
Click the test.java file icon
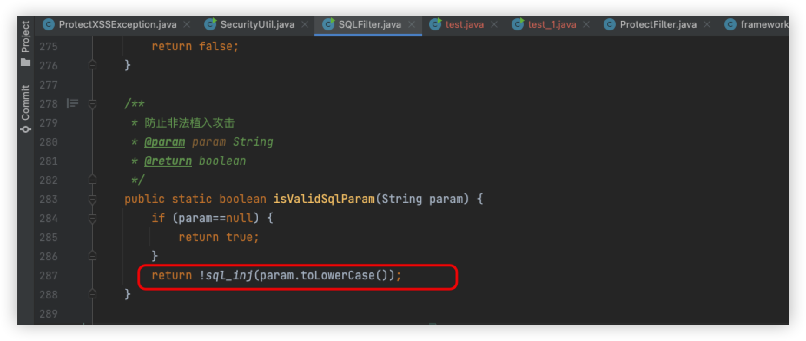pos(435,24)
